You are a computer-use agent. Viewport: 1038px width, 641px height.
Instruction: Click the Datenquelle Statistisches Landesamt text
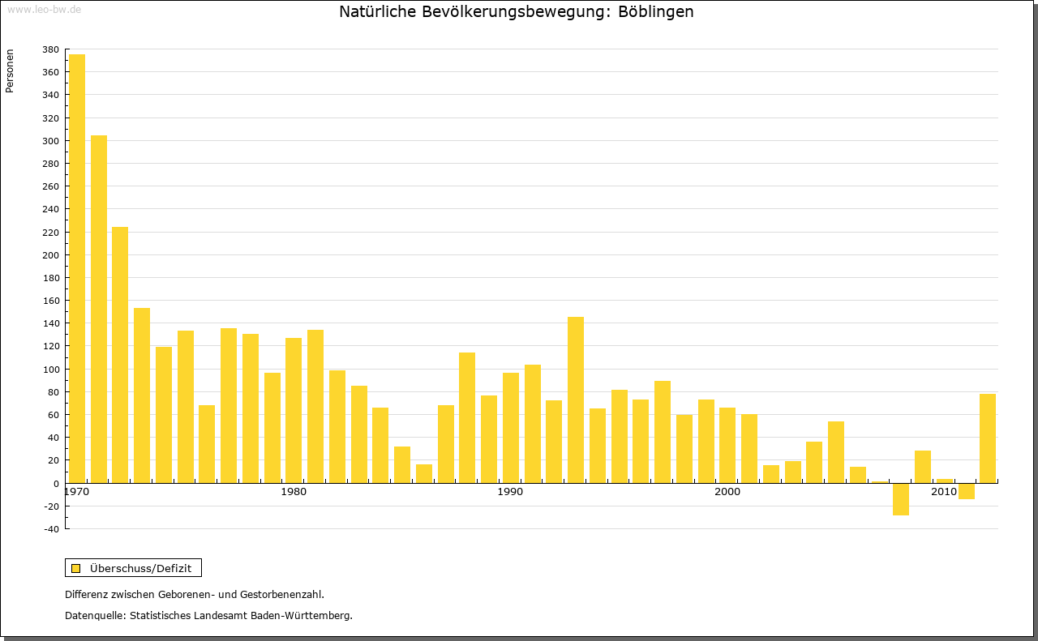click(x=208, y=616)
